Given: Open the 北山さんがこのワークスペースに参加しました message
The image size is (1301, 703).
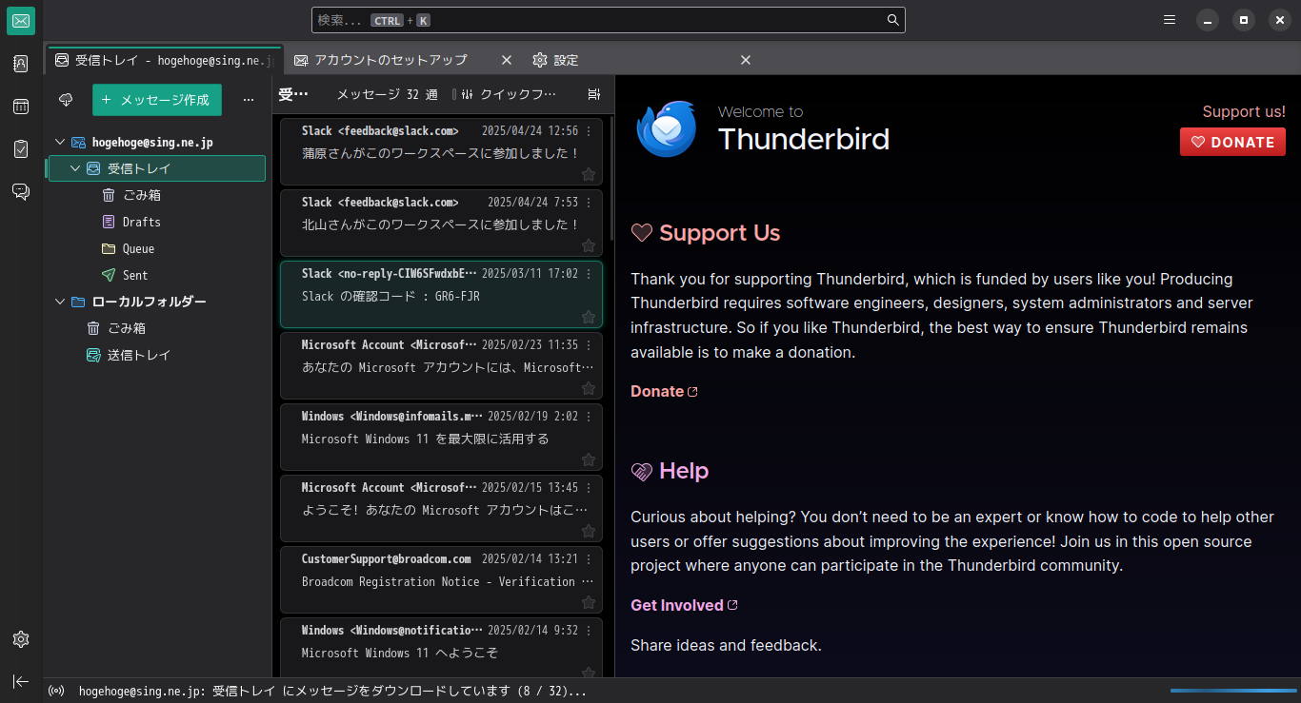Looking at the screenshot, I should click(x=441, y=224).
